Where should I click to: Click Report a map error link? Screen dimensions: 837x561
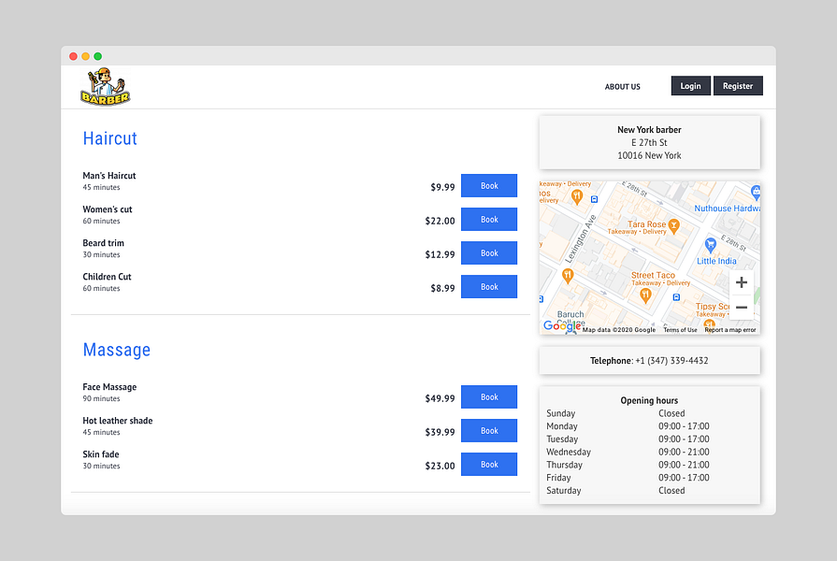[x=730, y=330]
